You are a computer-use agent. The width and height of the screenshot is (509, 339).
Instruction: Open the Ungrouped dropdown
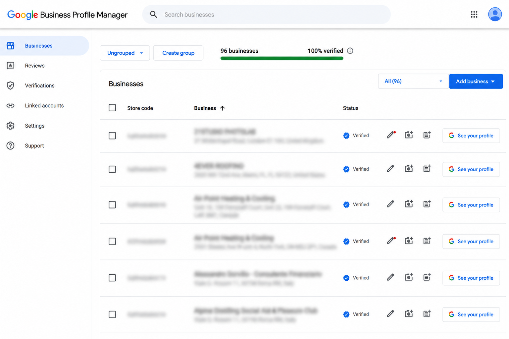pyautogui.click(x=125, y=53)
